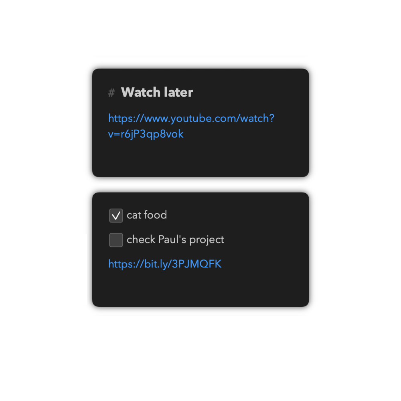Viewport: 401px width, 401px height.
Task: Click empty space below the YouTube link
Action: coord(200,157)
